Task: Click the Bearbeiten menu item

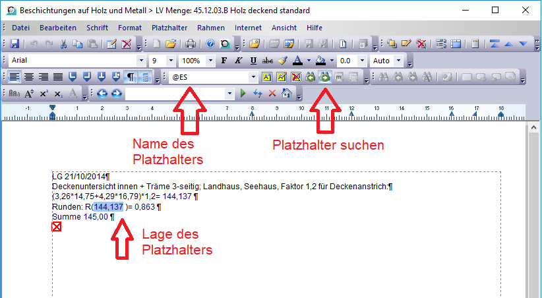Action: click(58, 28)
